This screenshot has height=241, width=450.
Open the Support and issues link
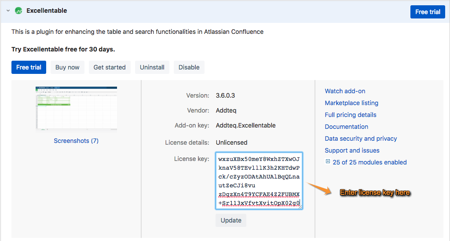[352, 150]
